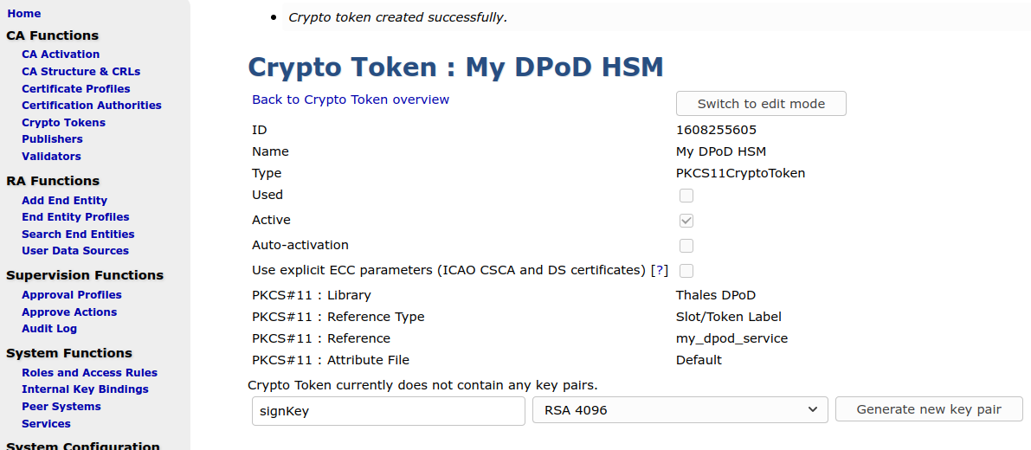Follow Back to Crypto Token overview link
This screenshot has height=450, width=1031.
(x=351, y=100)
